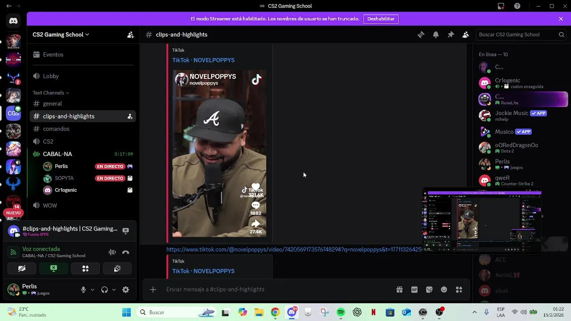
Task: Click noise suppression waveform icon
Action: 112,252
